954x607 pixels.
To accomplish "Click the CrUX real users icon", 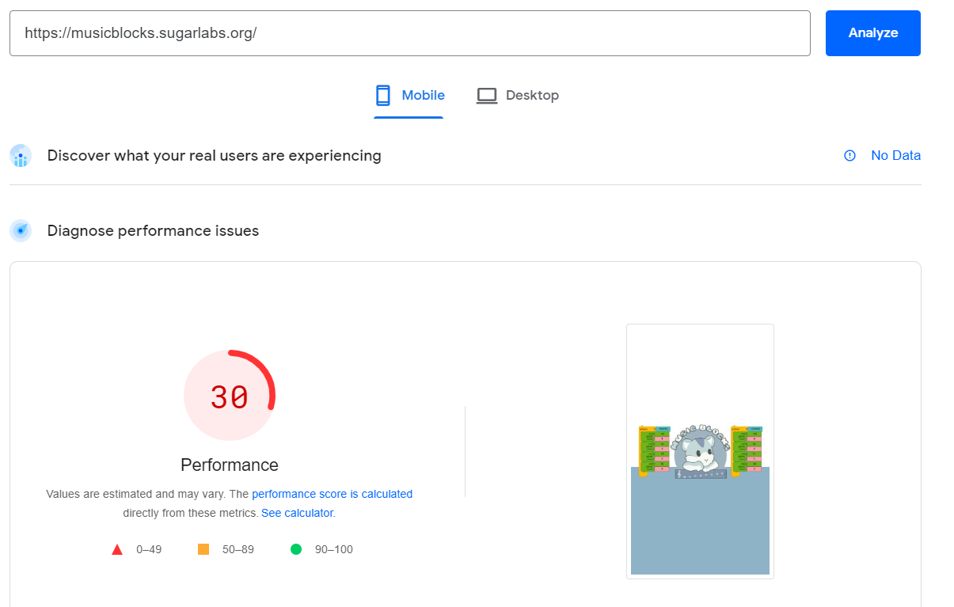I will point(20,156).
